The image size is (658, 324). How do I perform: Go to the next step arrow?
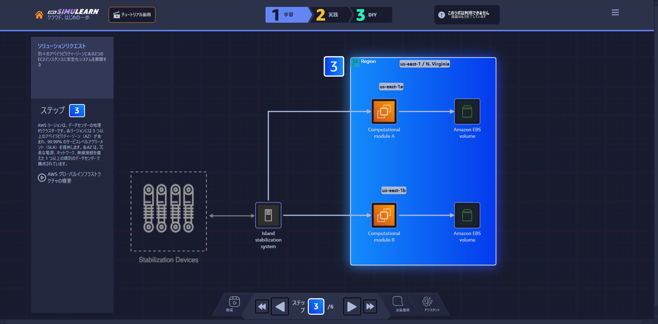pyautogui.click(x=352, y=306)
